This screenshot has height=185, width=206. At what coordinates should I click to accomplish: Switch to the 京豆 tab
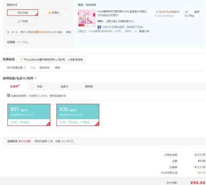[x=40, y=86]
